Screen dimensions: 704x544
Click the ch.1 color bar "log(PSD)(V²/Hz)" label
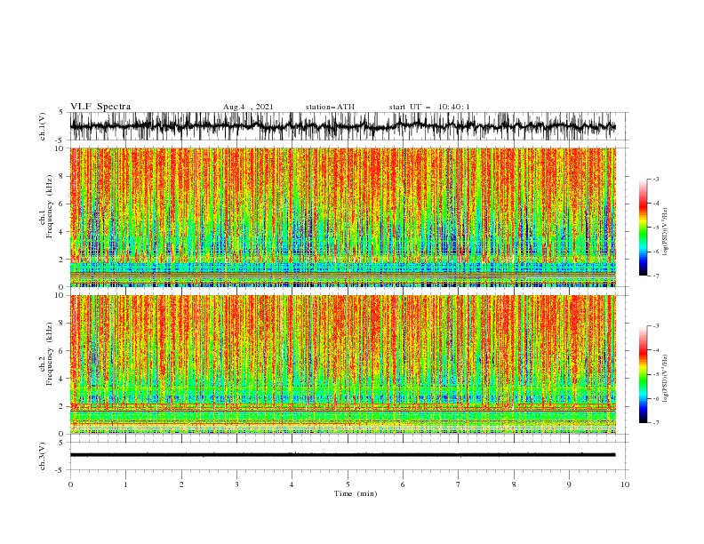pos(666,232)
